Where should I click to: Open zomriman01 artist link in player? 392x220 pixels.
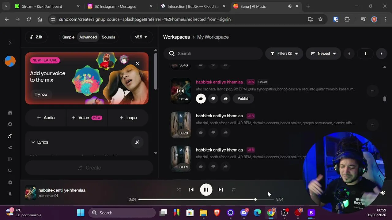click(x=48, y=196)
